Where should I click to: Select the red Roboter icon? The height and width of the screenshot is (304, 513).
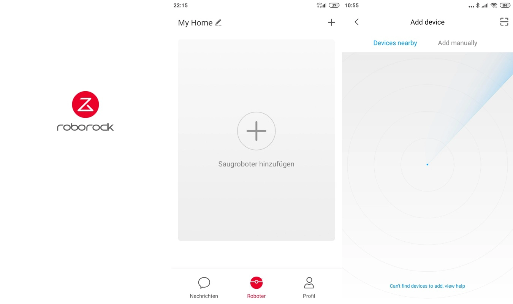pos(256,282)
